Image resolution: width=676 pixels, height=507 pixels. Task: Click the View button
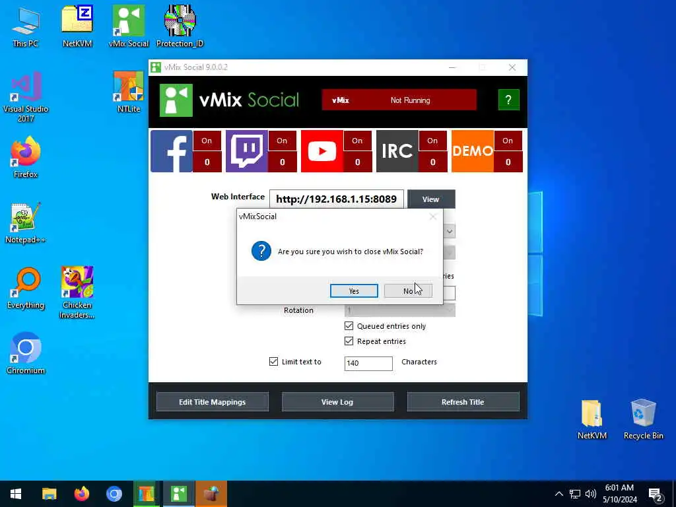coord(430,199)
